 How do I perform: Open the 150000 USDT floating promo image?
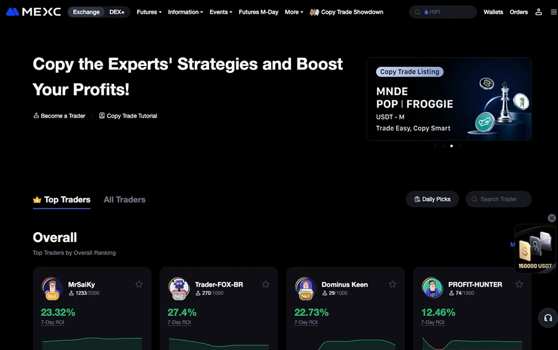(x=535, y=249)
